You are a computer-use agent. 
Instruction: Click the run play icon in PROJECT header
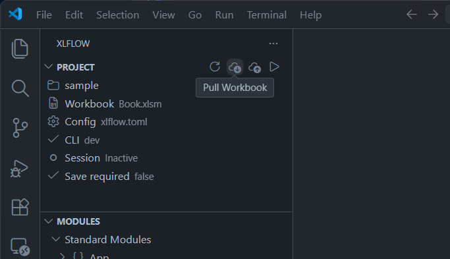[274, 67]
